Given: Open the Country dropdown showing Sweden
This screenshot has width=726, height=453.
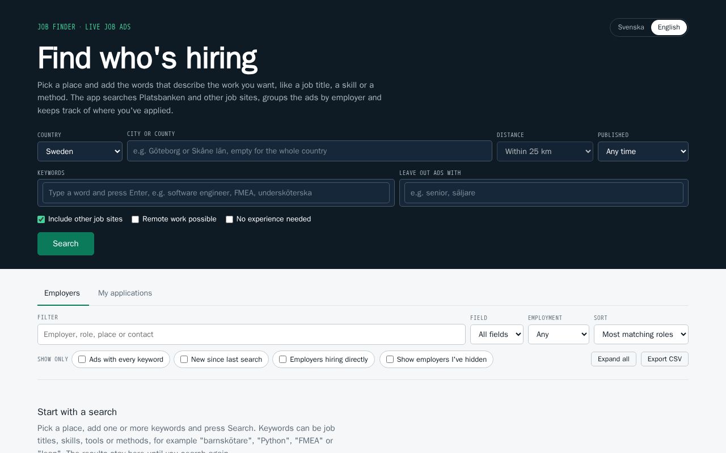Looking at the screenshot, I should pyautogui.click(x=80, y=151).
